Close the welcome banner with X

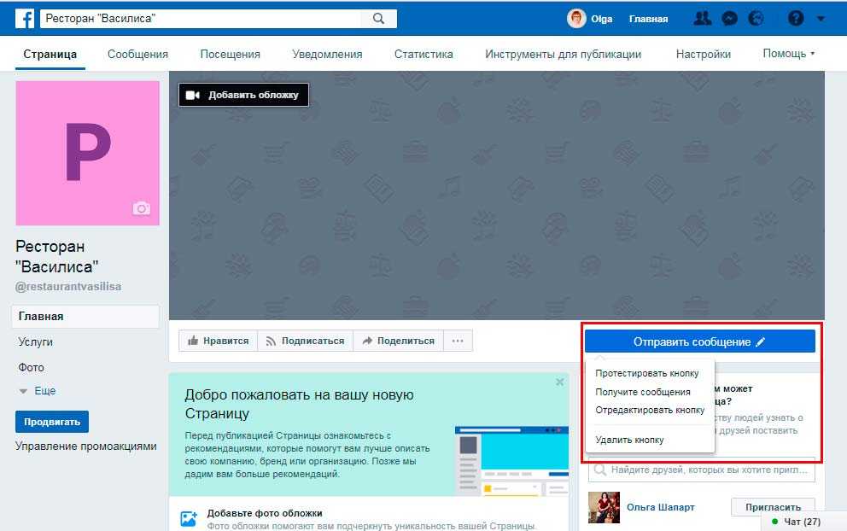tap(559, 382)
